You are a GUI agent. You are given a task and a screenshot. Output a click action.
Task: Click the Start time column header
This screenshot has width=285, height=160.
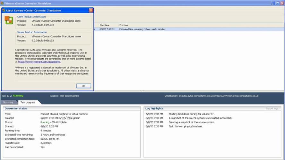pos(104,25)
